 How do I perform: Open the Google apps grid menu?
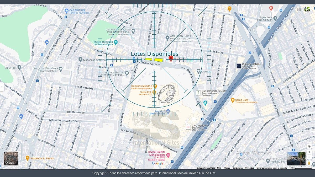[299, 9]
